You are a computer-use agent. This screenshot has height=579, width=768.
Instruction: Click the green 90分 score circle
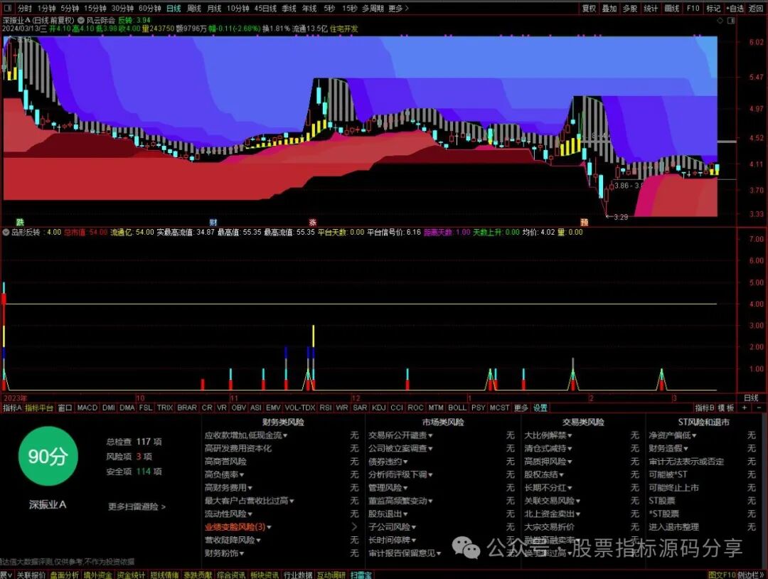point(48,456)
